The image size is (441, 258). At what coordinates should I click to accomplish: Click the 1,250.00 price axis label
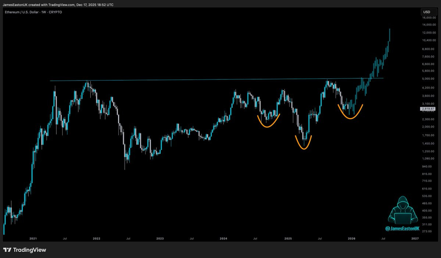429,151
